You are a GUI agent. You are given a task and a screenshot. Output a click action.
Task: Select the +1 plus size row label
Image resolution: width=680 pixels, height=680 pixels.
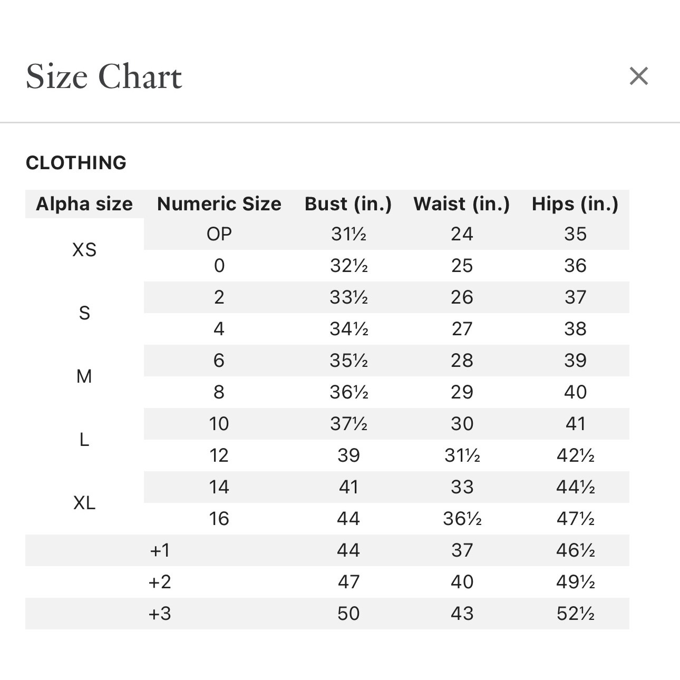pyautogui.click(x=160, y=550)
